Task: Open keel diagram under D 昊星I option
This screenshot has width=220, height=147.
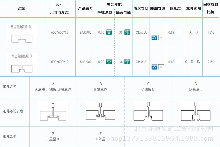Action: 195,111
